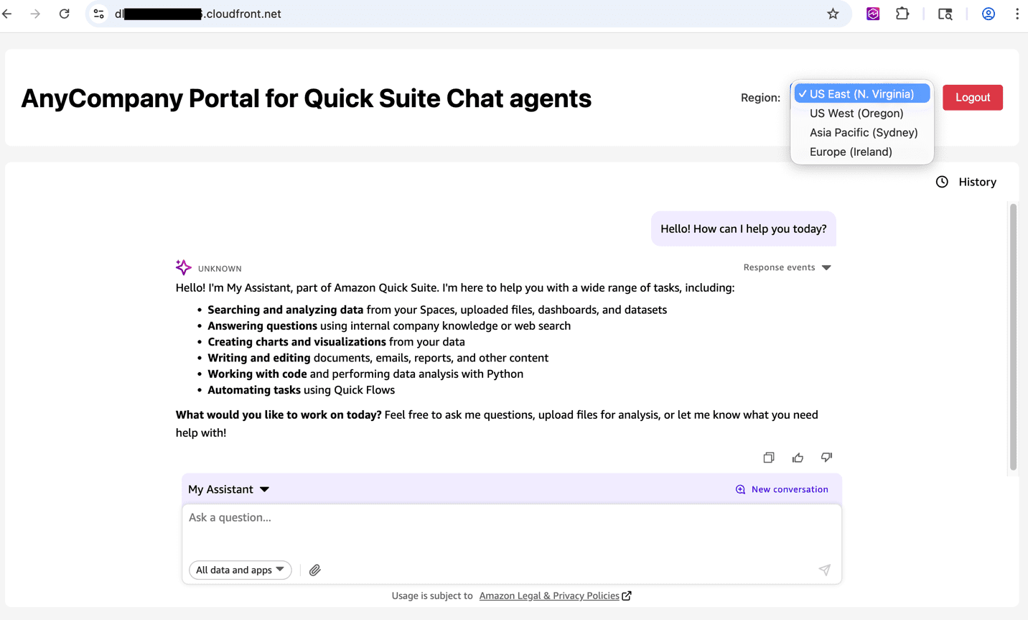This screenshot has height=620, width=1028.
Task: Send the question with paper plane icon
Action: [824, 570]
